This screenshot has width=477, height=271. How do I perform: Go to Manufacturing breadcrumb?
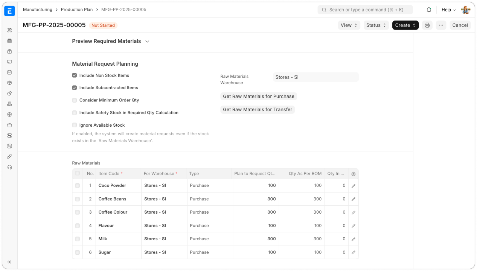pos(38,9)
